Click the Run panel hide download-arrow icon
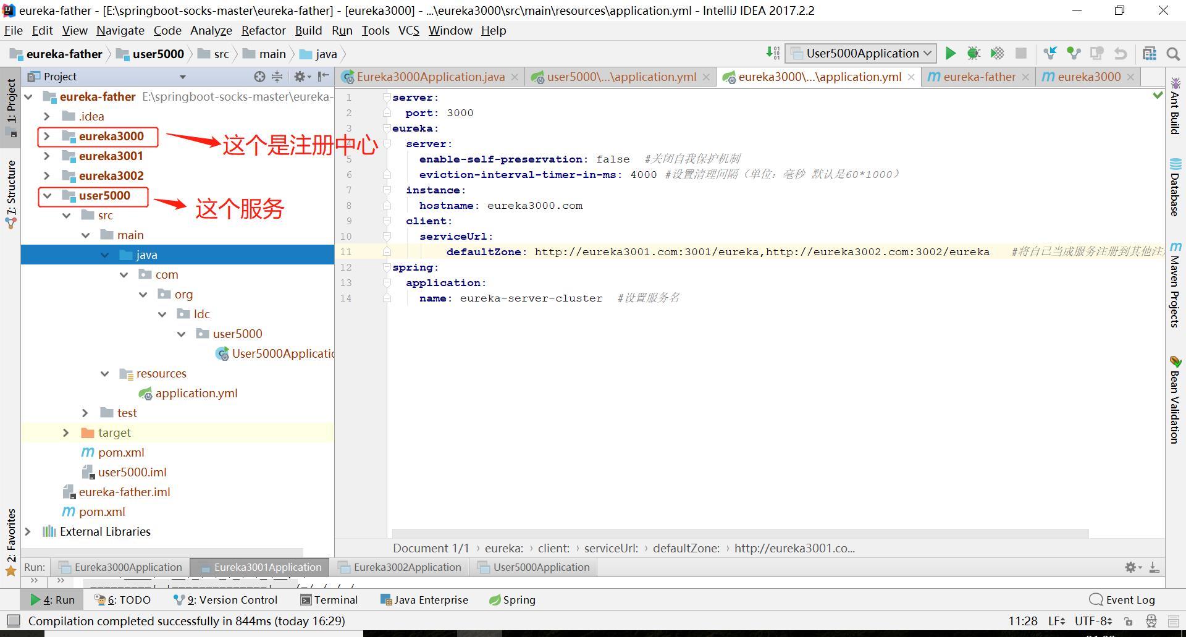Image resolution: width=1186 pixels, height=637 pixels. click(x=1154, y=567)
